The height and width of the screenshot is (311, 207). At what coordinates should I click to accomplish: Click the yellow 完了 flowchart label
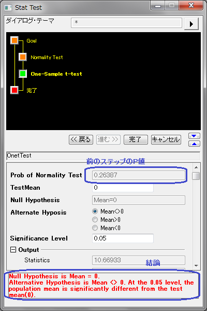point(32,91)
